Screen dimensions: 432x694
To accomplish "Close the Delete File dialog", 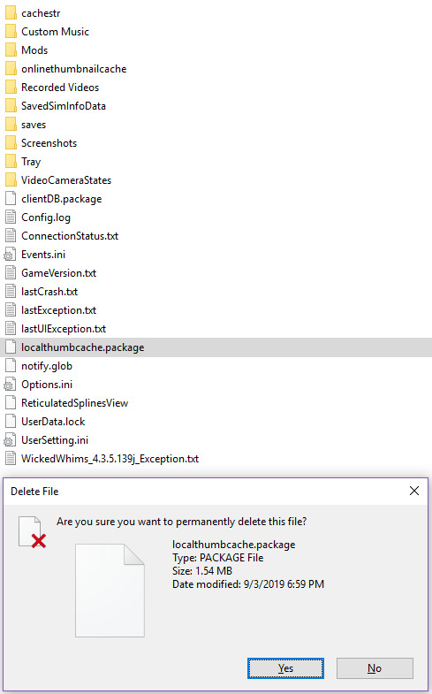I will click(x=414, y=491).
